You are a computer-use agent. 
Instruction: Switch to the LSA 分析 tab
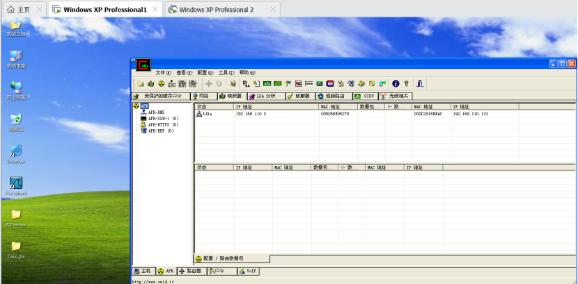pyautogui.click(x=265, y=97)
